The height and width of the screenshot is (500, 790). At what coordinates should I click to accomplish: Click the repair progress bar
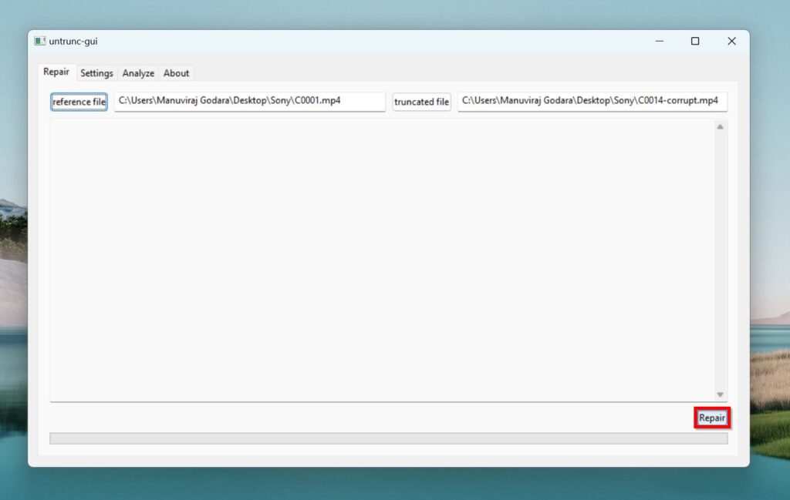coord(389,438)
